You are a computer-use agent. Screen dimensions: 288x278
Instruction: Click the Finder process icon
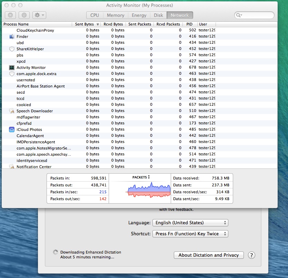click(x=12, y=37)
